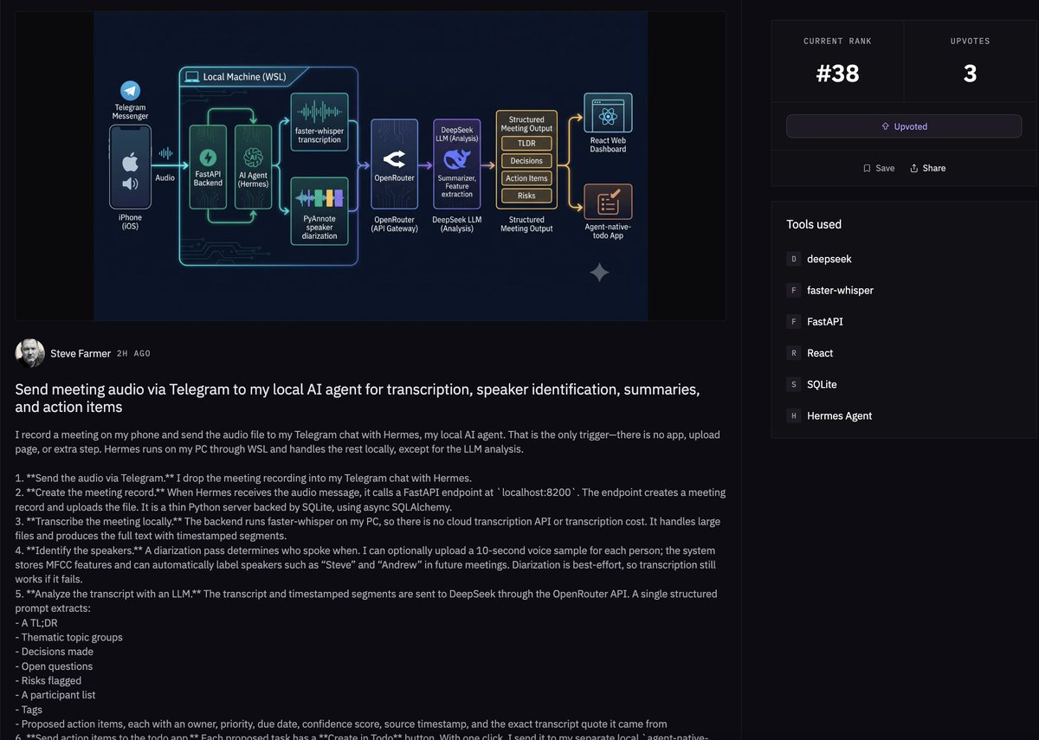This screenshot has width=1039, height=740.
Task: Click the 'Risks flagged' list line
Action: click(48, 681)
